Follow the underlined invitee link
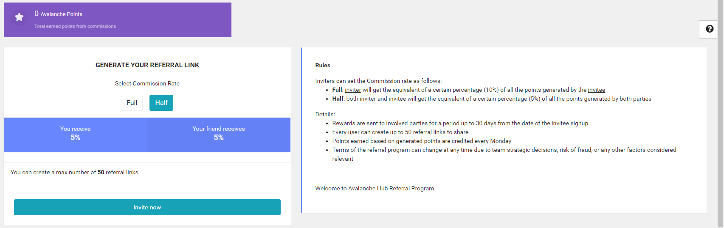The image size is (724, 228). point(596,90)
